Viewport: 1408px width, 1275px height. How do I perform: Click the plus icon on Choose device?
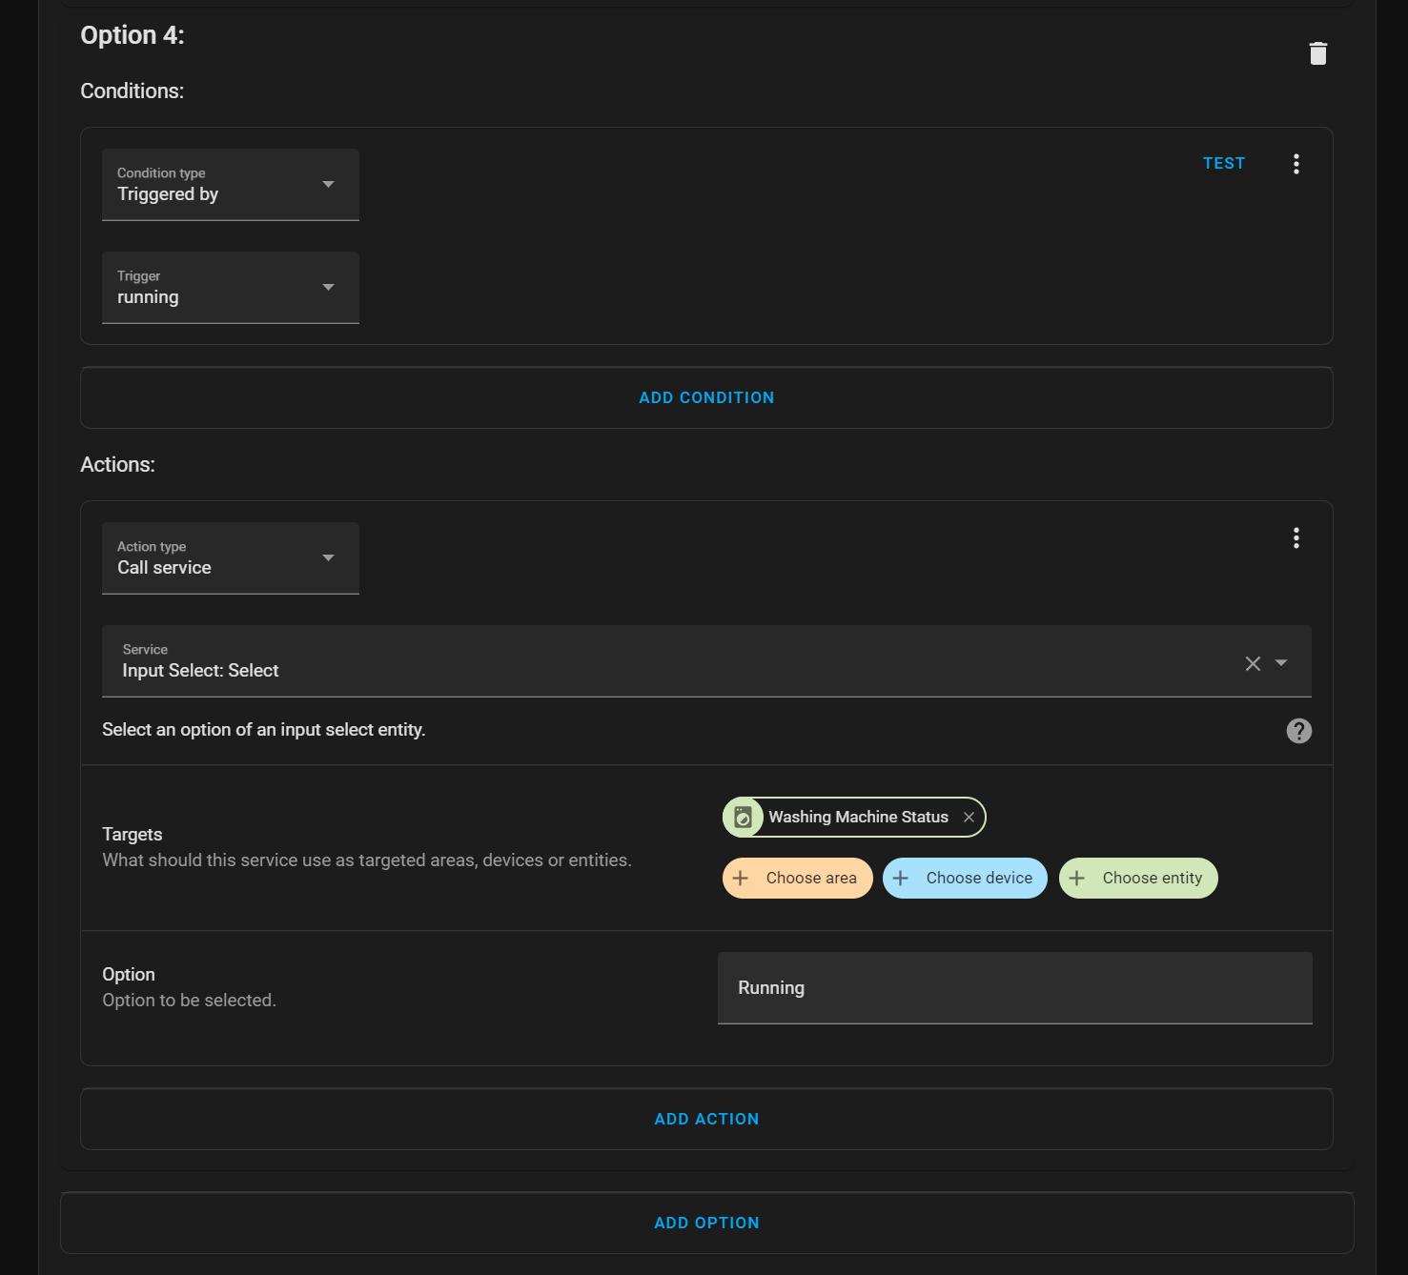tap(900, 879)
